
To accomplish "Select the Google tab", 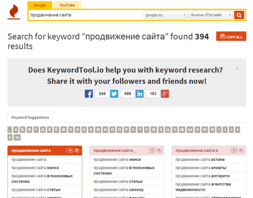I will [40, 5].
